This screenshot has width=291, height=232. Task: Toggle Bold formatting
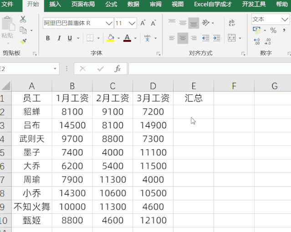(x=48, y=38)
